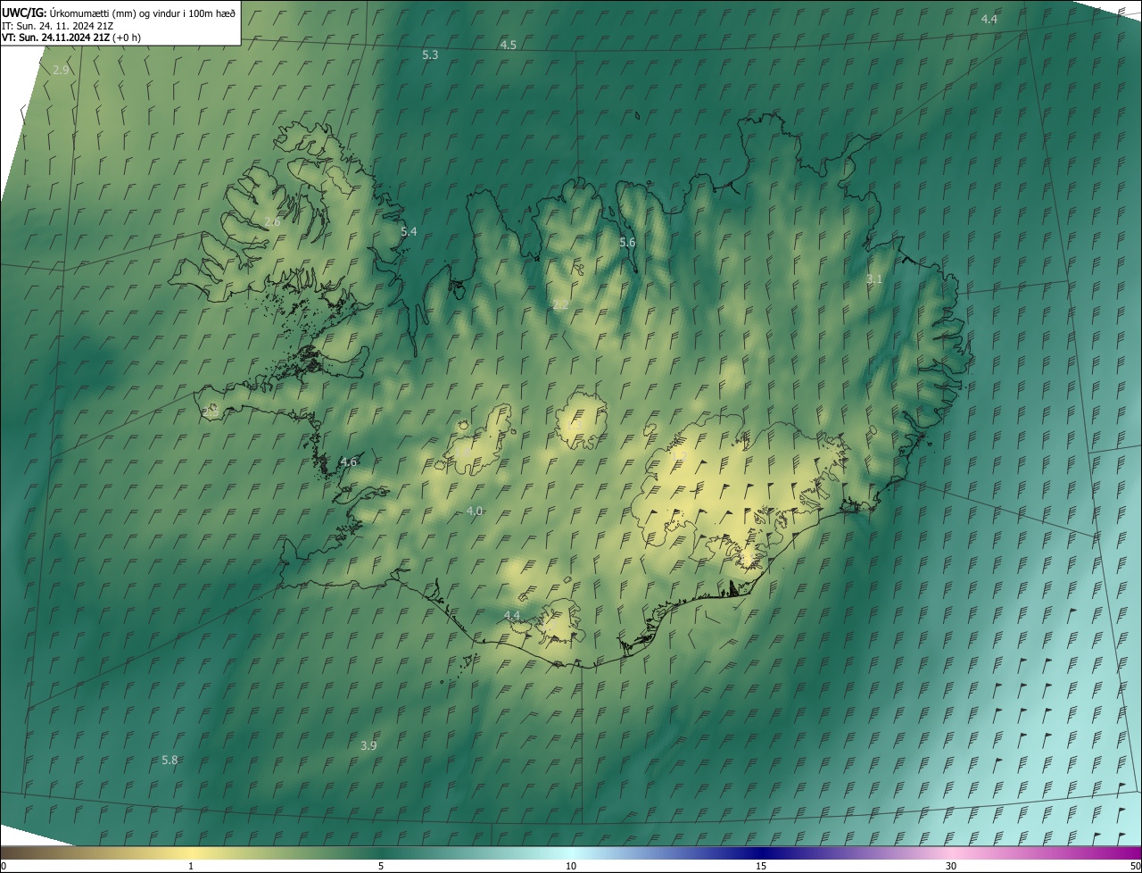
Task: Click the 5.4 value on the map
Action: 409,232
